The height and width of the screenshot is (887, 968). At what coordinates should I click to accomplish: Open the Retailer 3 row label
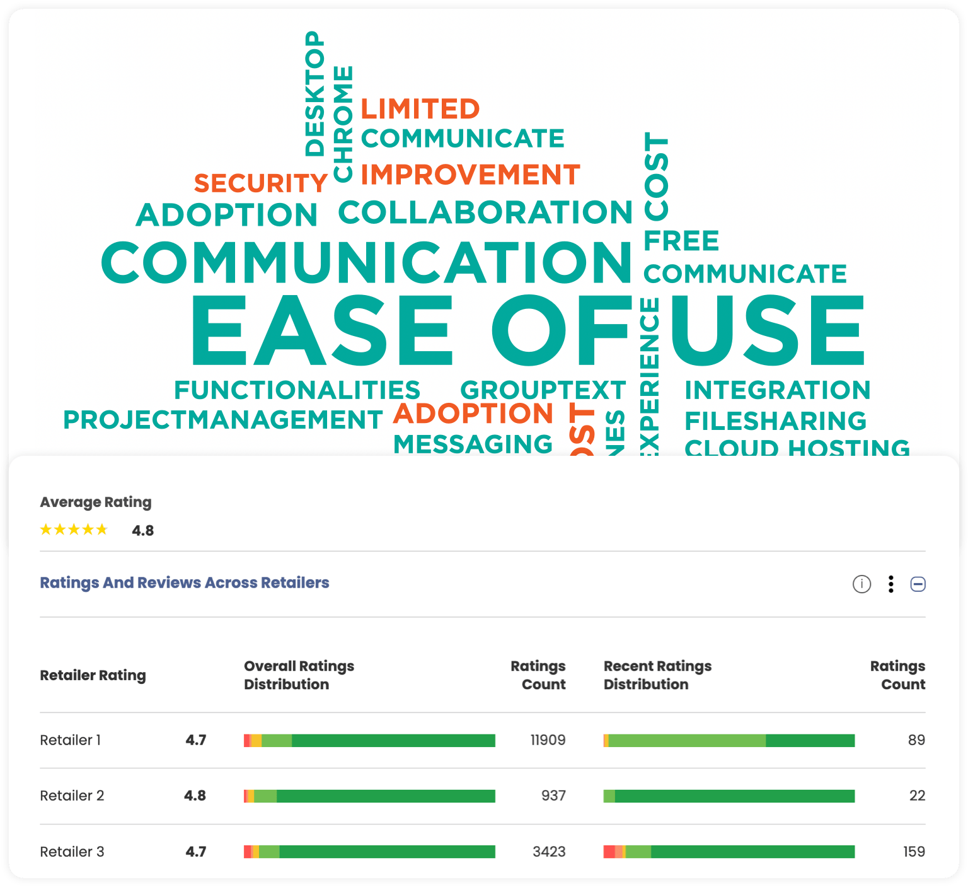point(72,852)
